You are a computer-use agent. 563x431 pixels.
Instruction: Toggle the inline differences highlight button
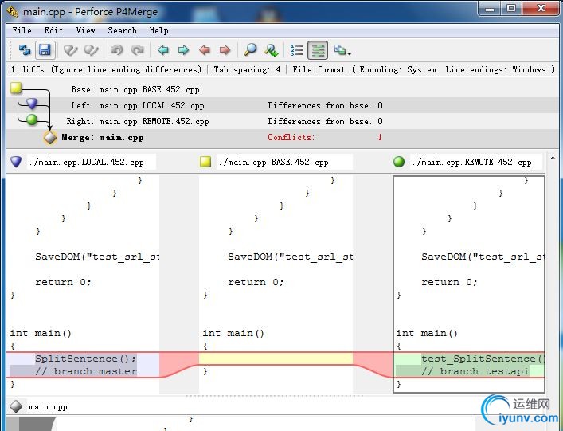(x=318, y=50)
